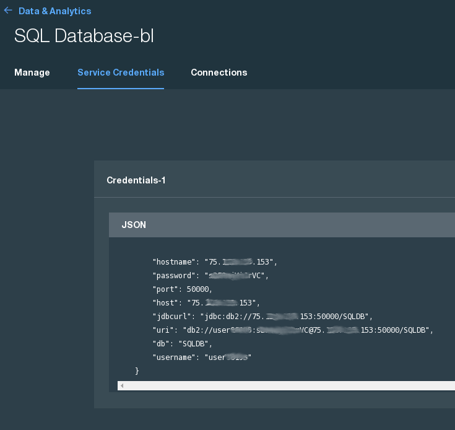Click the "username" line in JSON
This screenshot has height=430, width=455.
pyautogui.click(x=202, y=358)
